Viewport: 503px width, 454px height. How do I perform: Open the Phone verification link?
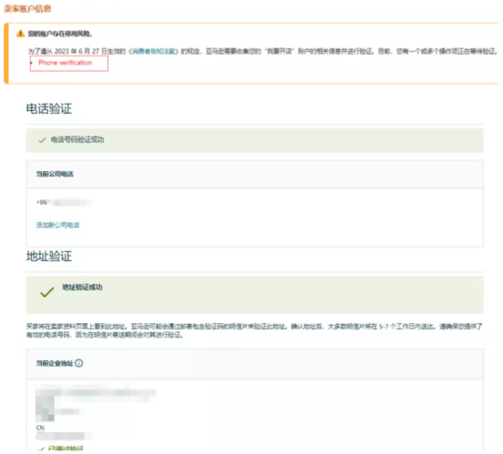click(x=65, y=63)
